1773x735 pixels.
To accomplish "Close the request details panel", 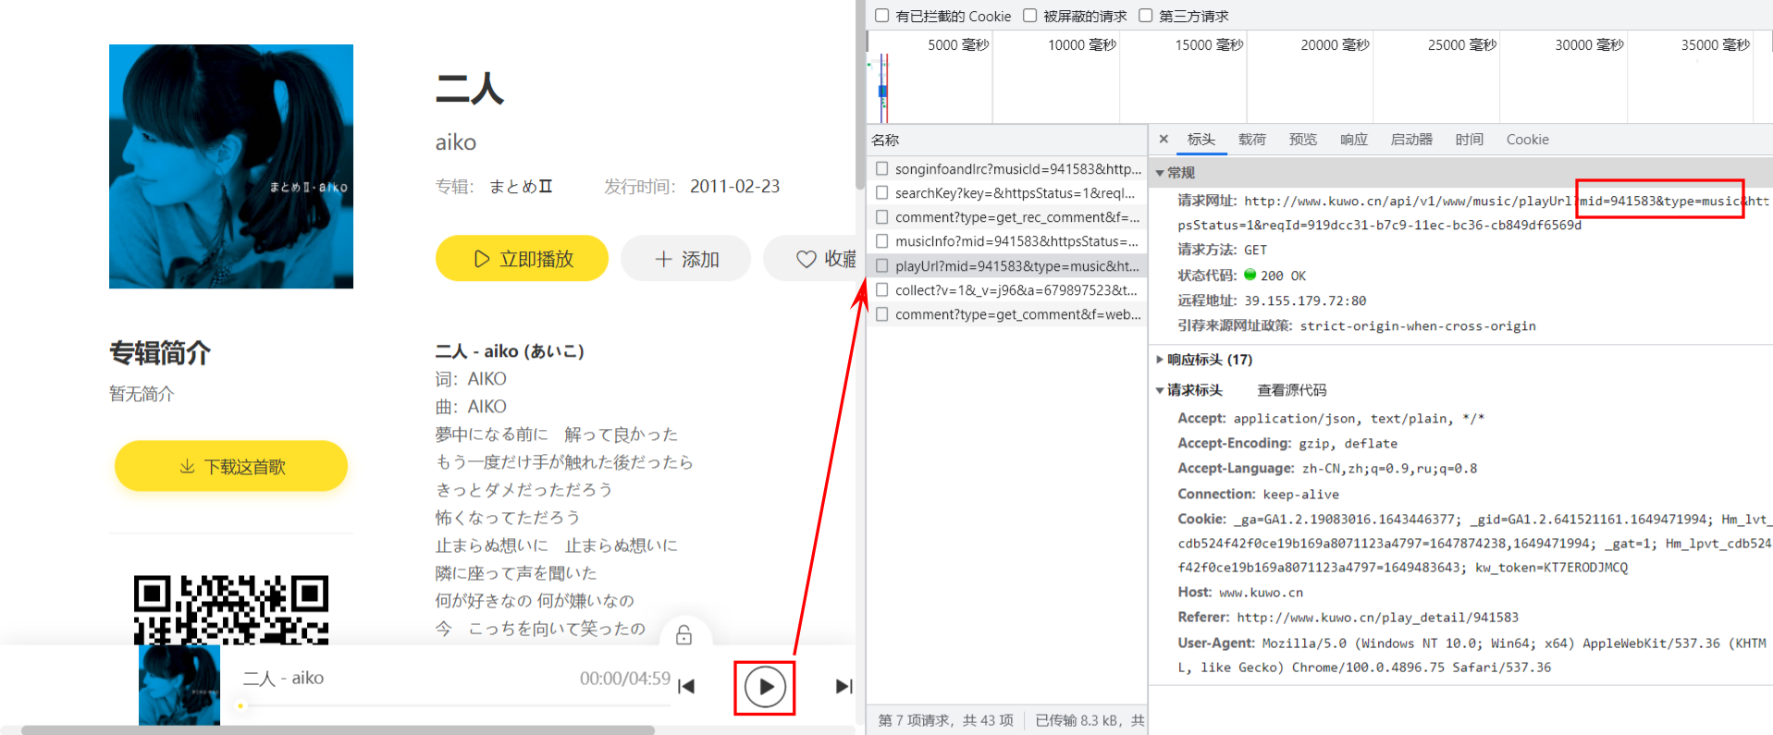I will point(1164,139).
